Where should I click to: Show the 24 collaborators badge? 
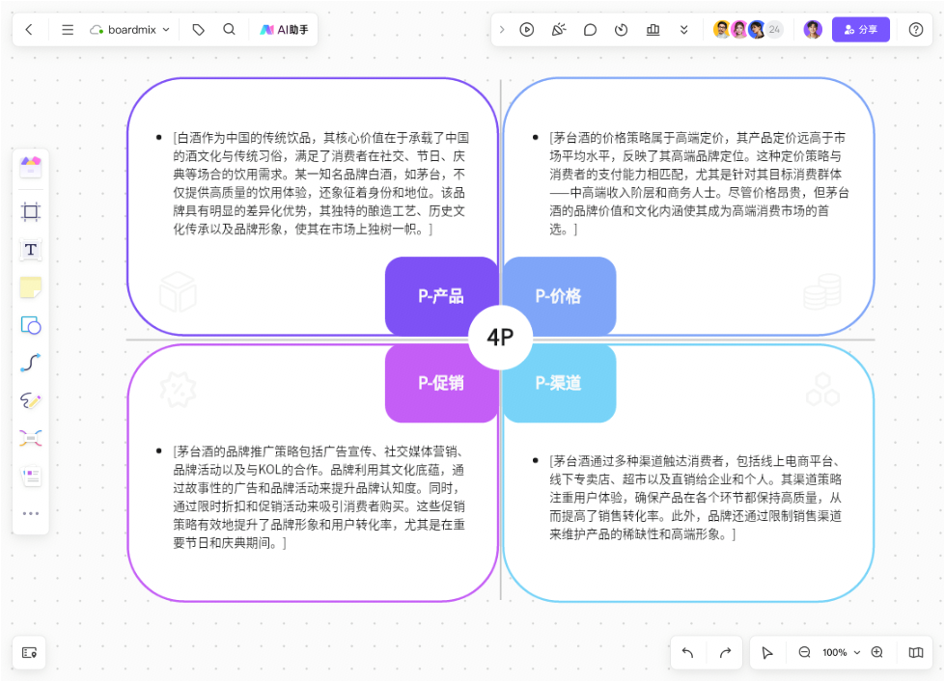(x=774, y=30)
